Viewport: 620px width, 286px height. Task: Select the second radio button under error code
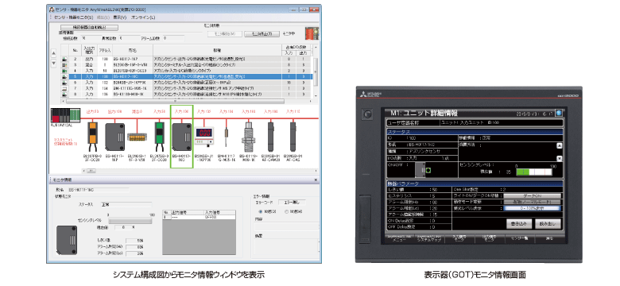[287, 212]
